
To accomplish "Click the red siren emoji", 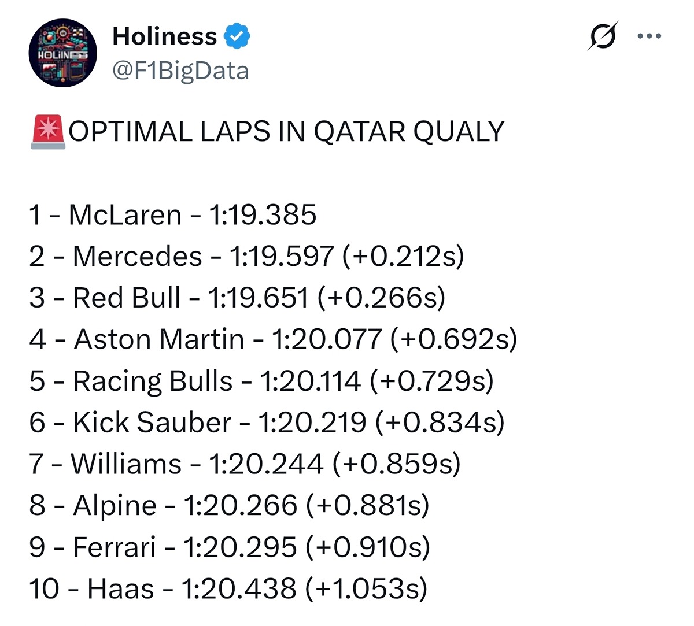I will click(x=47, y=132).
